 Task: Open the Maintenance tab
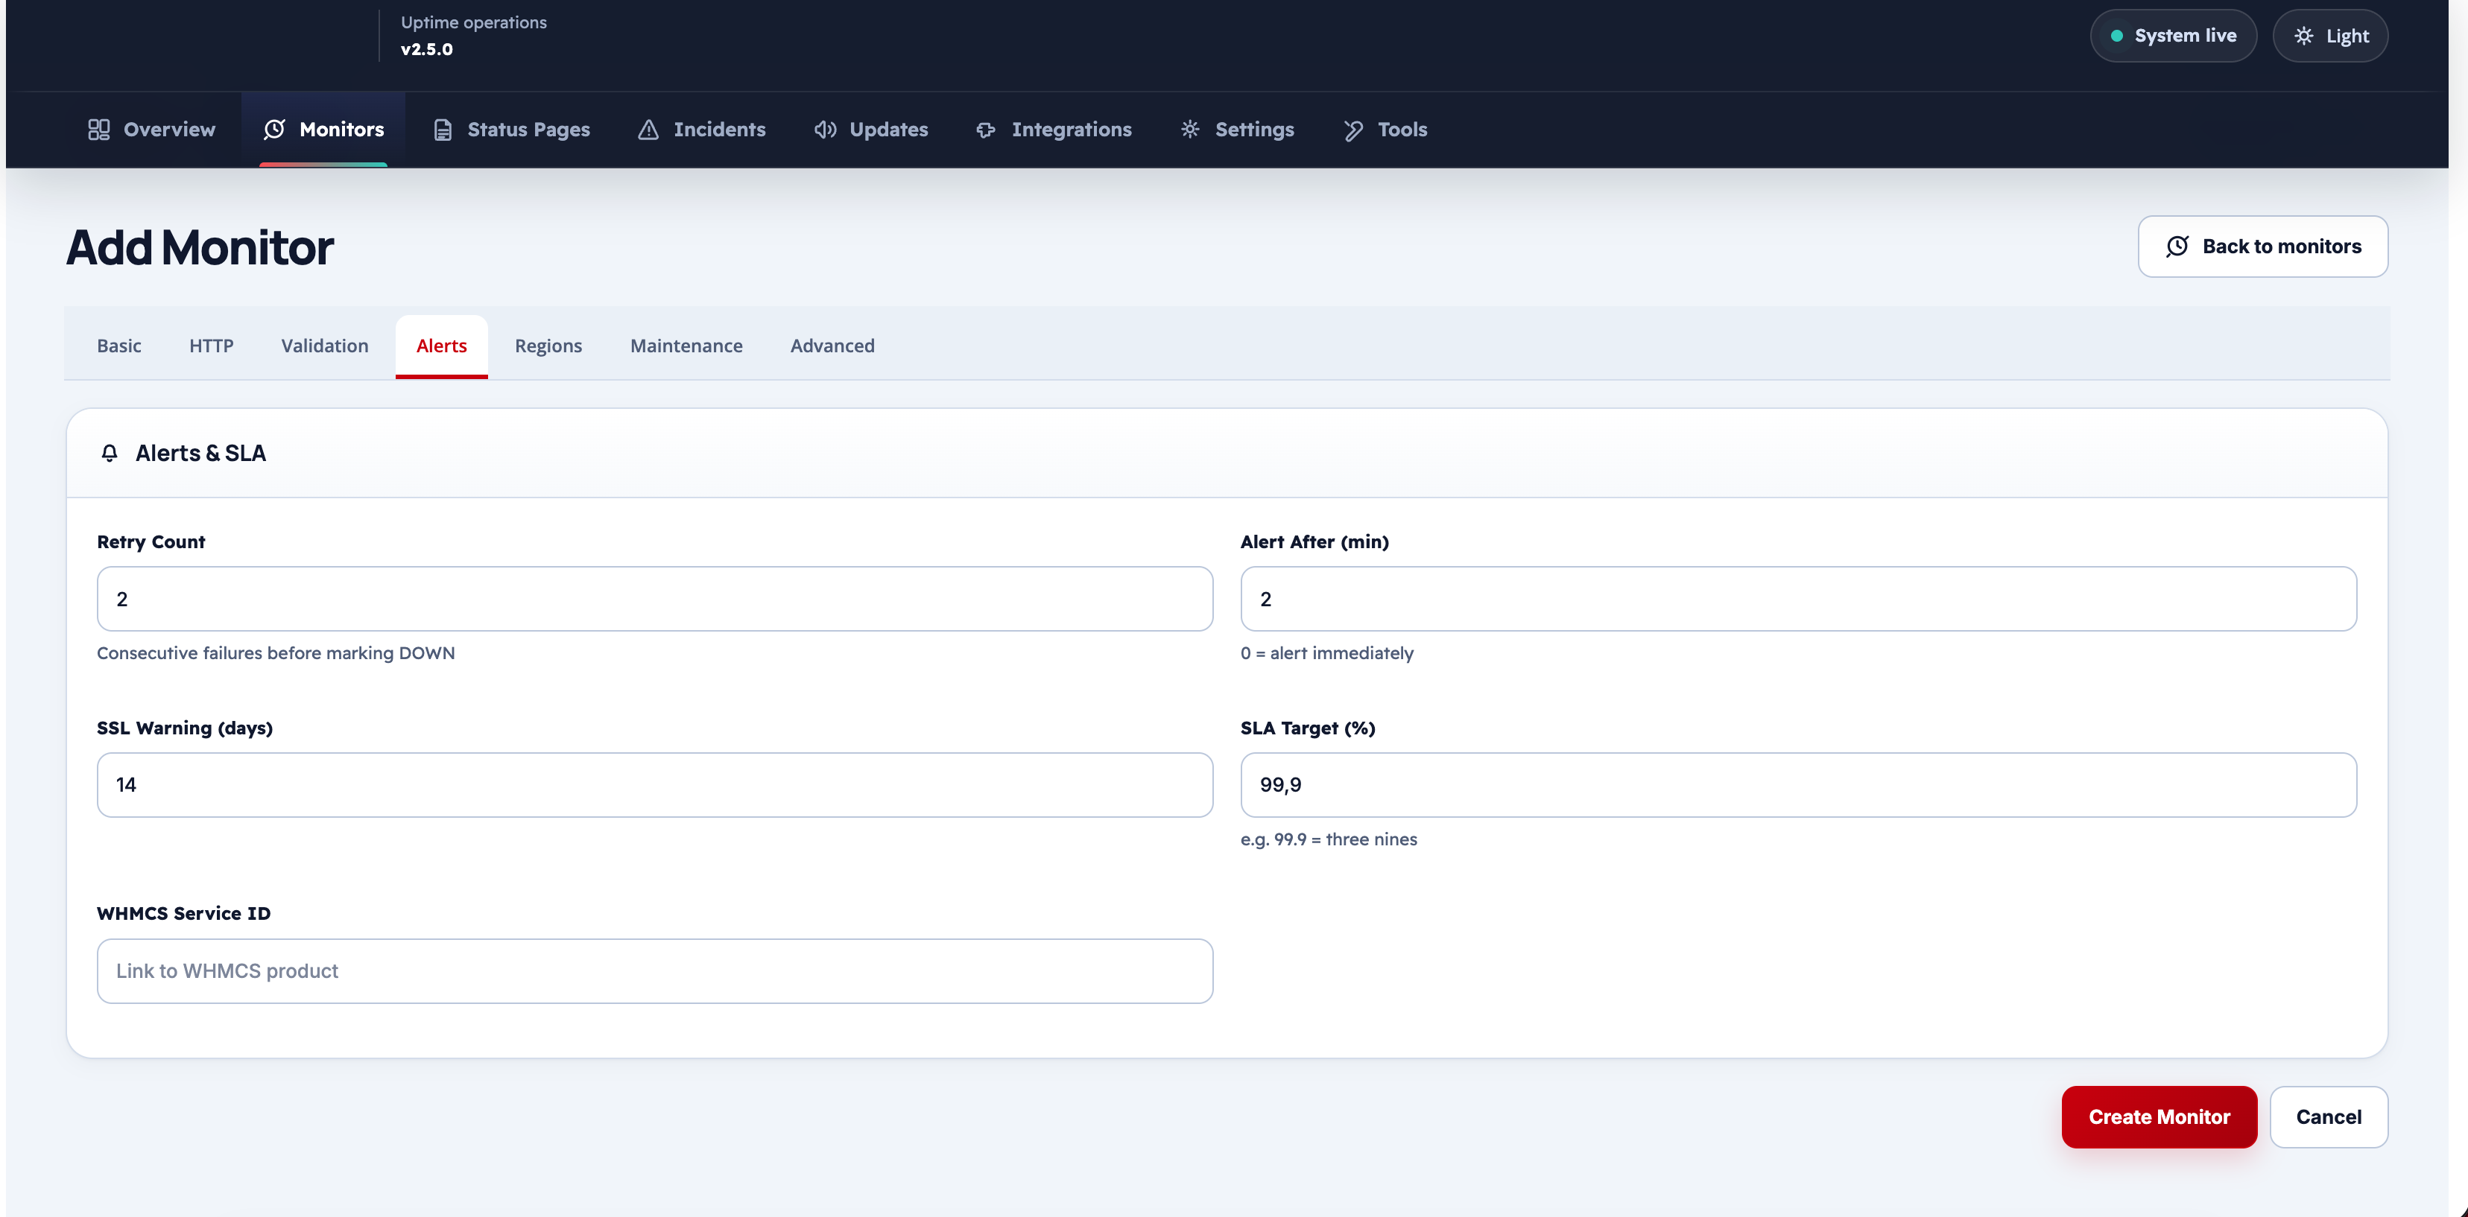tap(686, 346)
